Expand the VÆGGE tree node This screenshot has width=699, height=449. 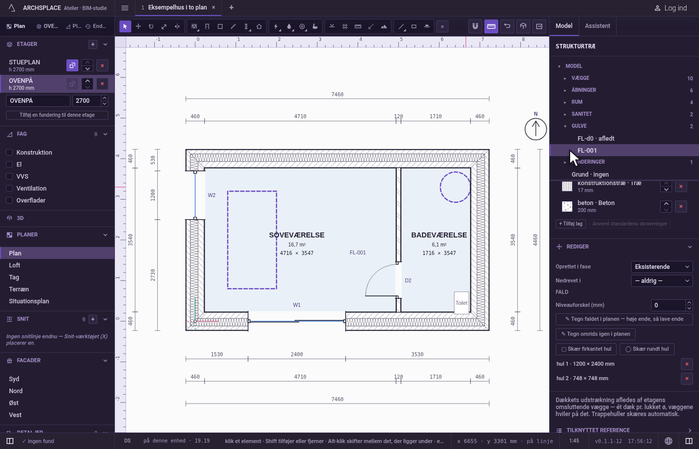[565, 78]
